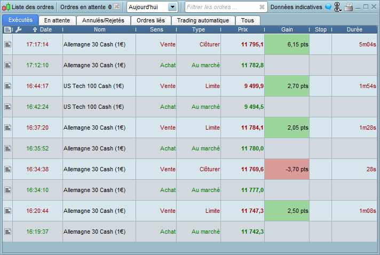Sort by the Prix column header
380x255 pixels.
coord(243,29)
